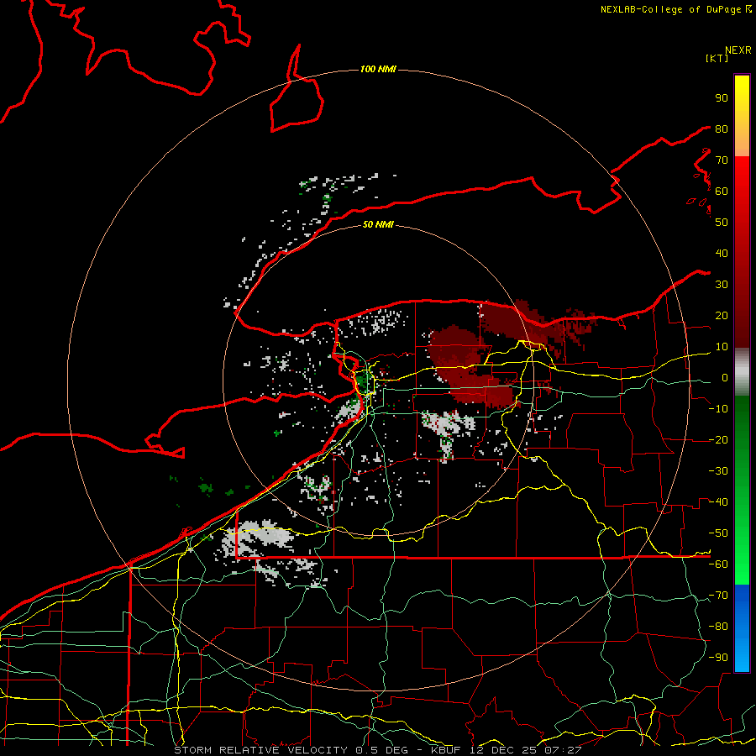Click the -40 value on the velocity scale
Image resolution: width=756 pixels, height=756 pixels.
pyautogui.click(x=718, y=502)
